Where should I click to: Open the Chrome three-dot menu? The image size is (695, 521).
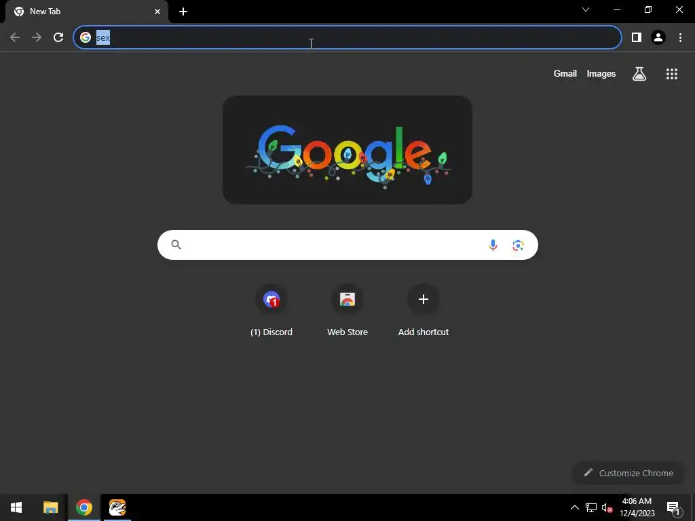680,37
